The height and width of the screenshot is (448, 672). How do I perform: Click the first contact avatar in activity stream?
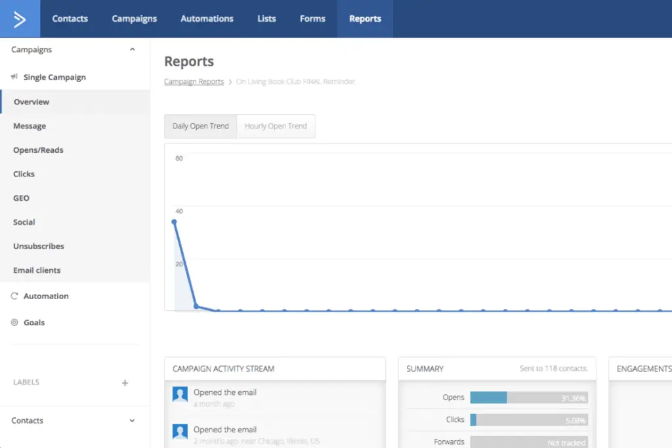click(180, 394)
